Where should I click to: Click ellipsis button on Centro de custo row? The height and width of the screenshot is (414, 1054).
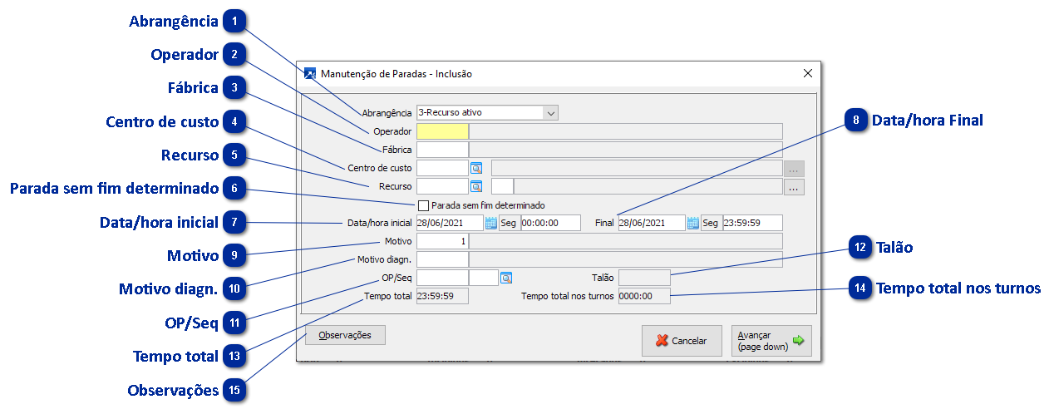(794, 169)
